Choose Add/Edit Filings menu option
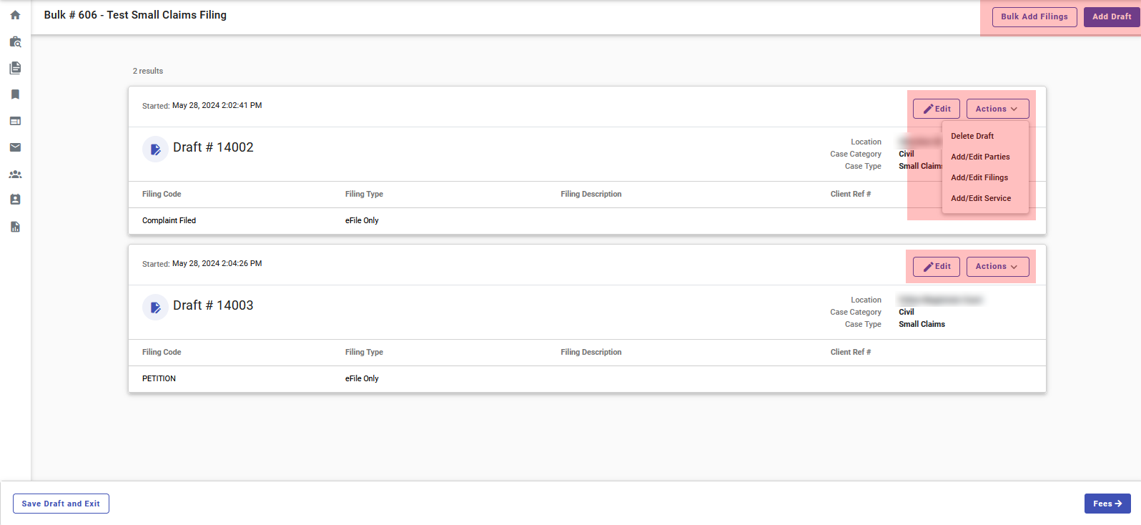 979,177
